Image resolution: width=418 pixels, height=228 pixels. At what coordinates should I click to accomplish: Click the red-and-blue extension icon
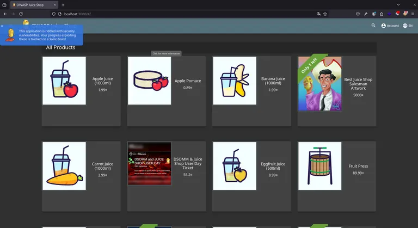[397, 14]
